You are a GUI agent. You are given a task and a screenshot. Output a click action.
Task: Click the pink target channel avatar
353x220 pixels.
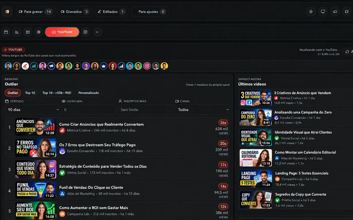point(147,66)
